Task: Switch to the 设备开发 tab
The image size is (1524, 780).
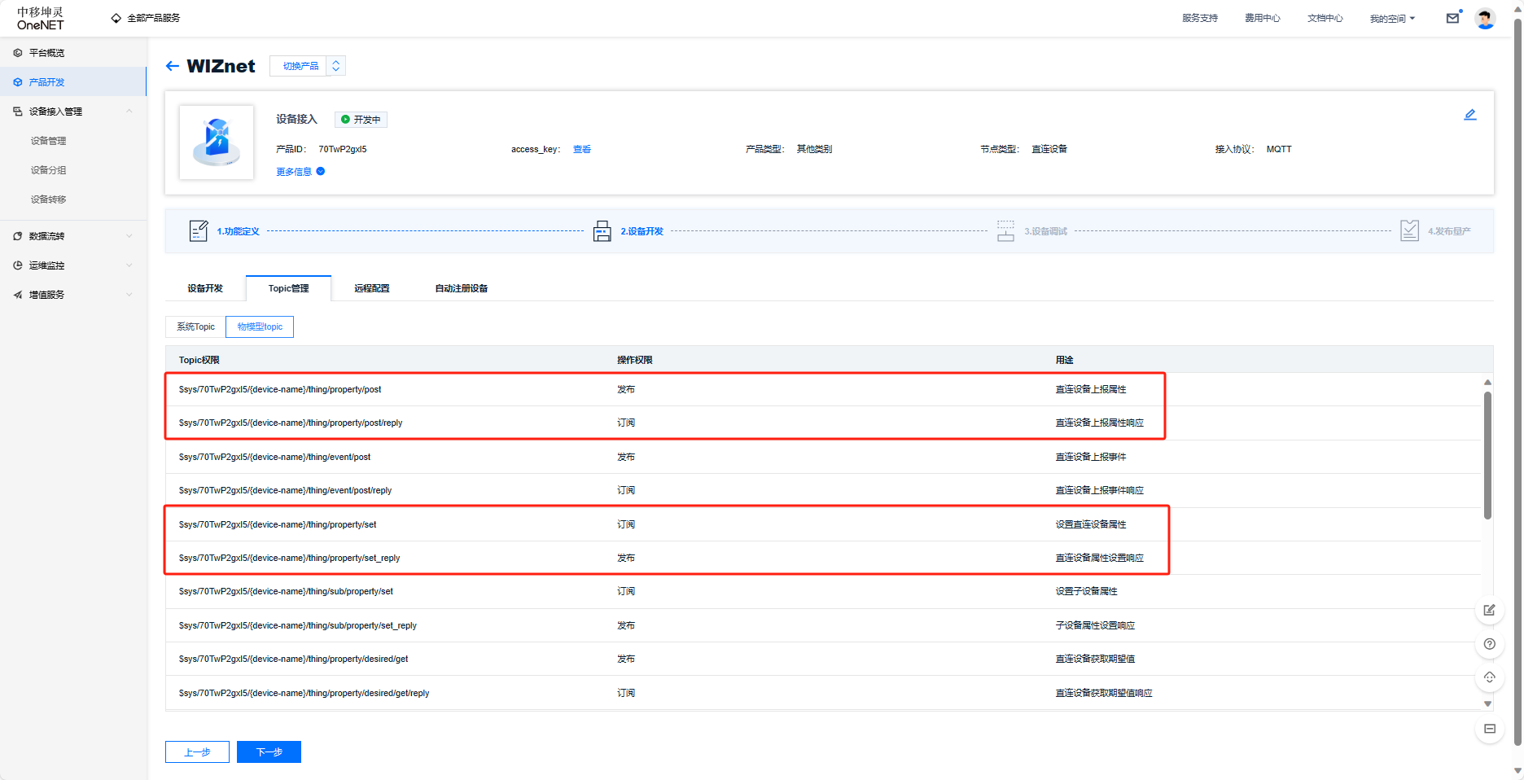Action: (x=205, y=288)
